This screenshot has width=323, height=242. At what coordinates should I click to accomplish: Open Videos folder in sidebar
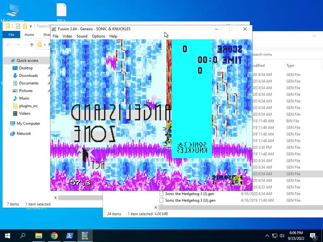pos(25,113)
